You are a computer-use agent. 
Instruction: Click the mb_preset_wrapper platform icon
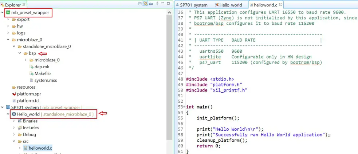pyautogui.click(x=8, y=12)
